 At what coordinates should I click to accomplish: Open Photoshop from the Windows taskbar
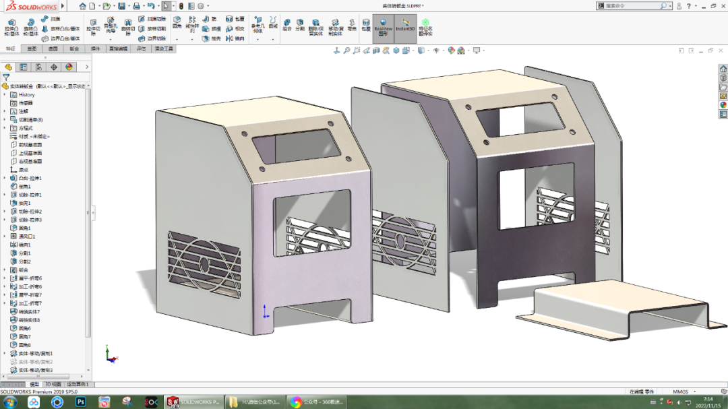[82, 402]
